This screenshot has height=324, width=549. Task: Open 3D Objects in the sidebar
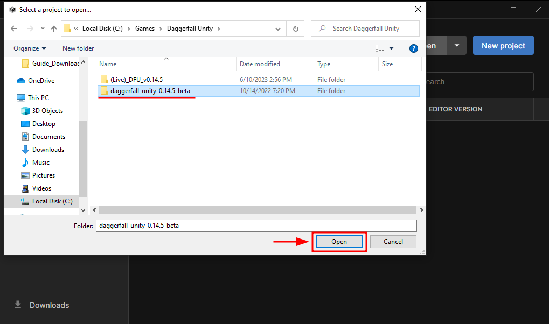coord(47,110)
